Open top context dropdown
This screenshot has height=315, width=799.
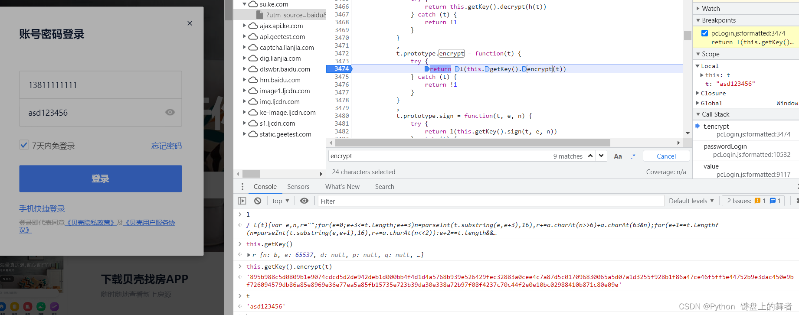coord(281,201)
